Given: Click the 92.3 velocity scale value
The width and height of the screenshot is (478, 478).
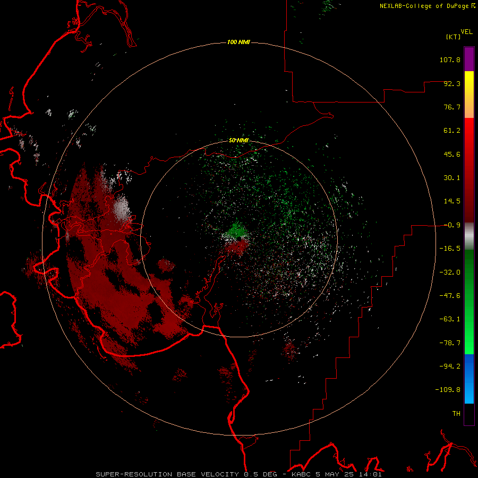Looking at the screenshot, I should tap(452, 83).
